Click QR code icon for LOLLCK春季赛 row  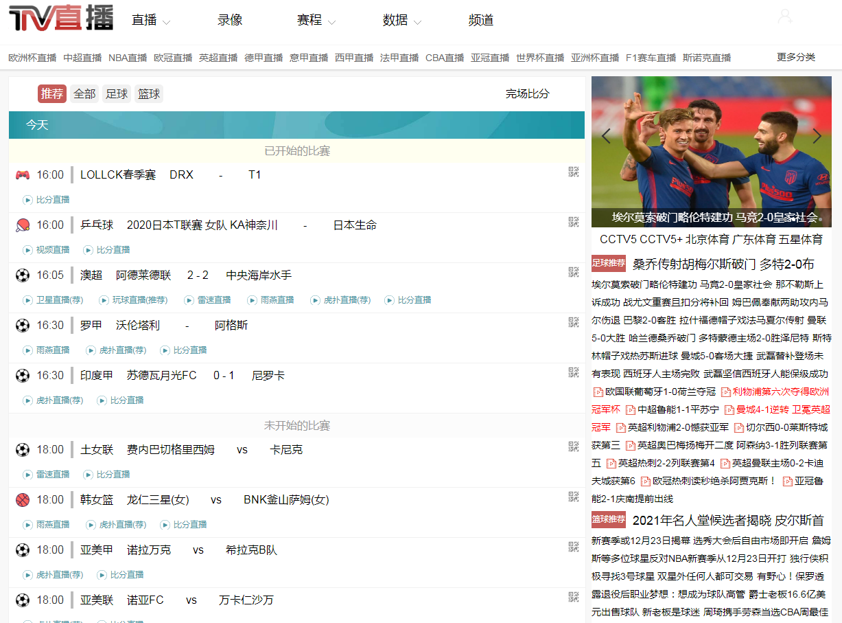click(574, 172)
